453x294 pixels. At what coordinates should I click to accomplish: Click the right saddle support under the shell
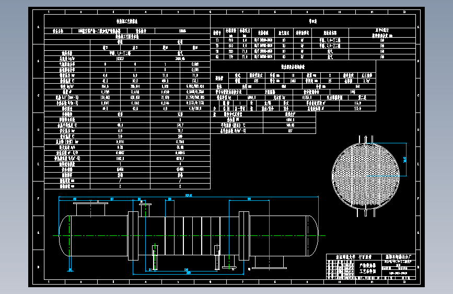click(217, 257)
